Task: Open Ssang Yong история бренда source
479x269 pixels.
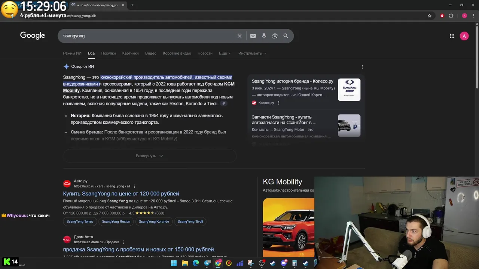Action: tap(293, 81)
